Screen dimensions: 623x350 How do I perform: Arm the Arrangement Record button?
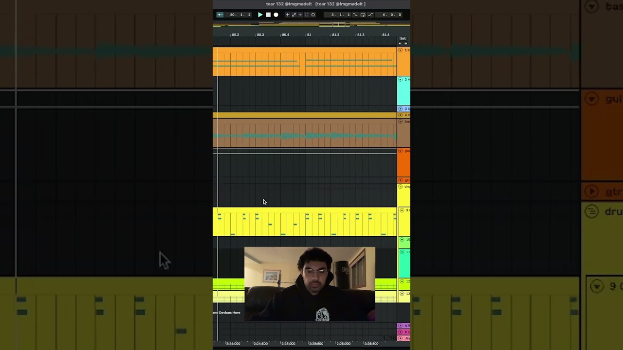coord(276,15)
